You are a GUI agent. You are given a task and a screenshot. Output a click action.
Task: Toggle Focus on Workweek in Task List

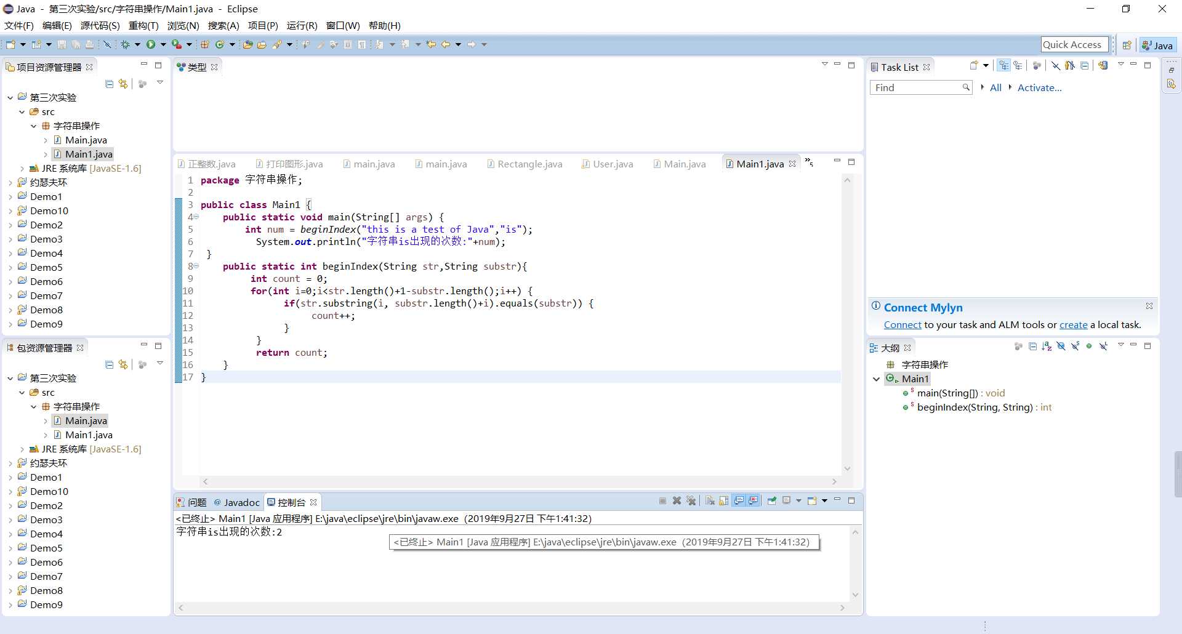pos(1037,65)
